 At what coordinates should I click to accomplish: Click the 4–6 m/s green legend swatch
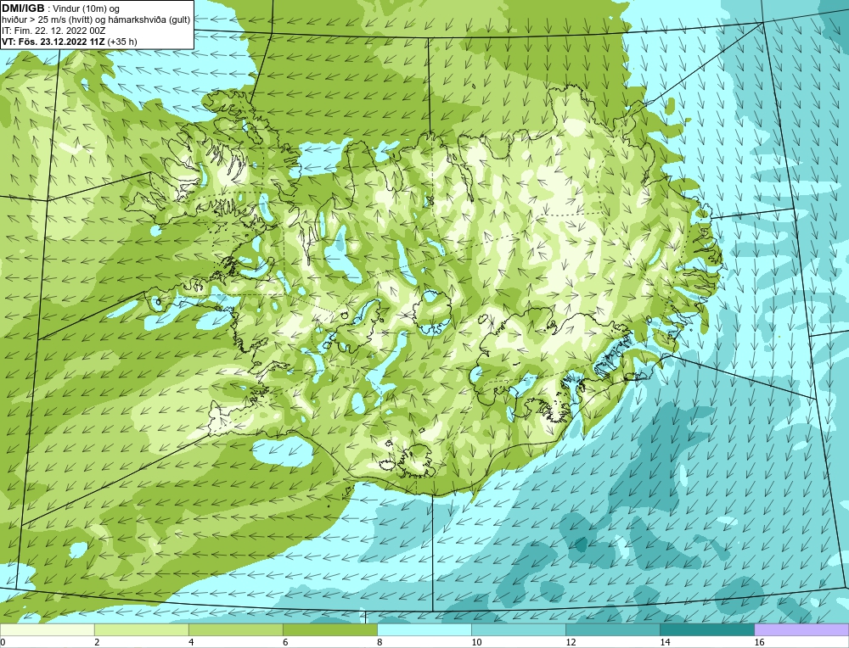click(235, 629)
